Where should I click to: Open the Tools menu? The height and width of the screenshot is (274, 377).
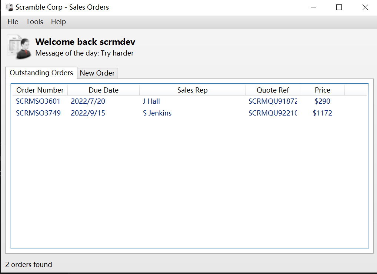(x=34, y=22)
